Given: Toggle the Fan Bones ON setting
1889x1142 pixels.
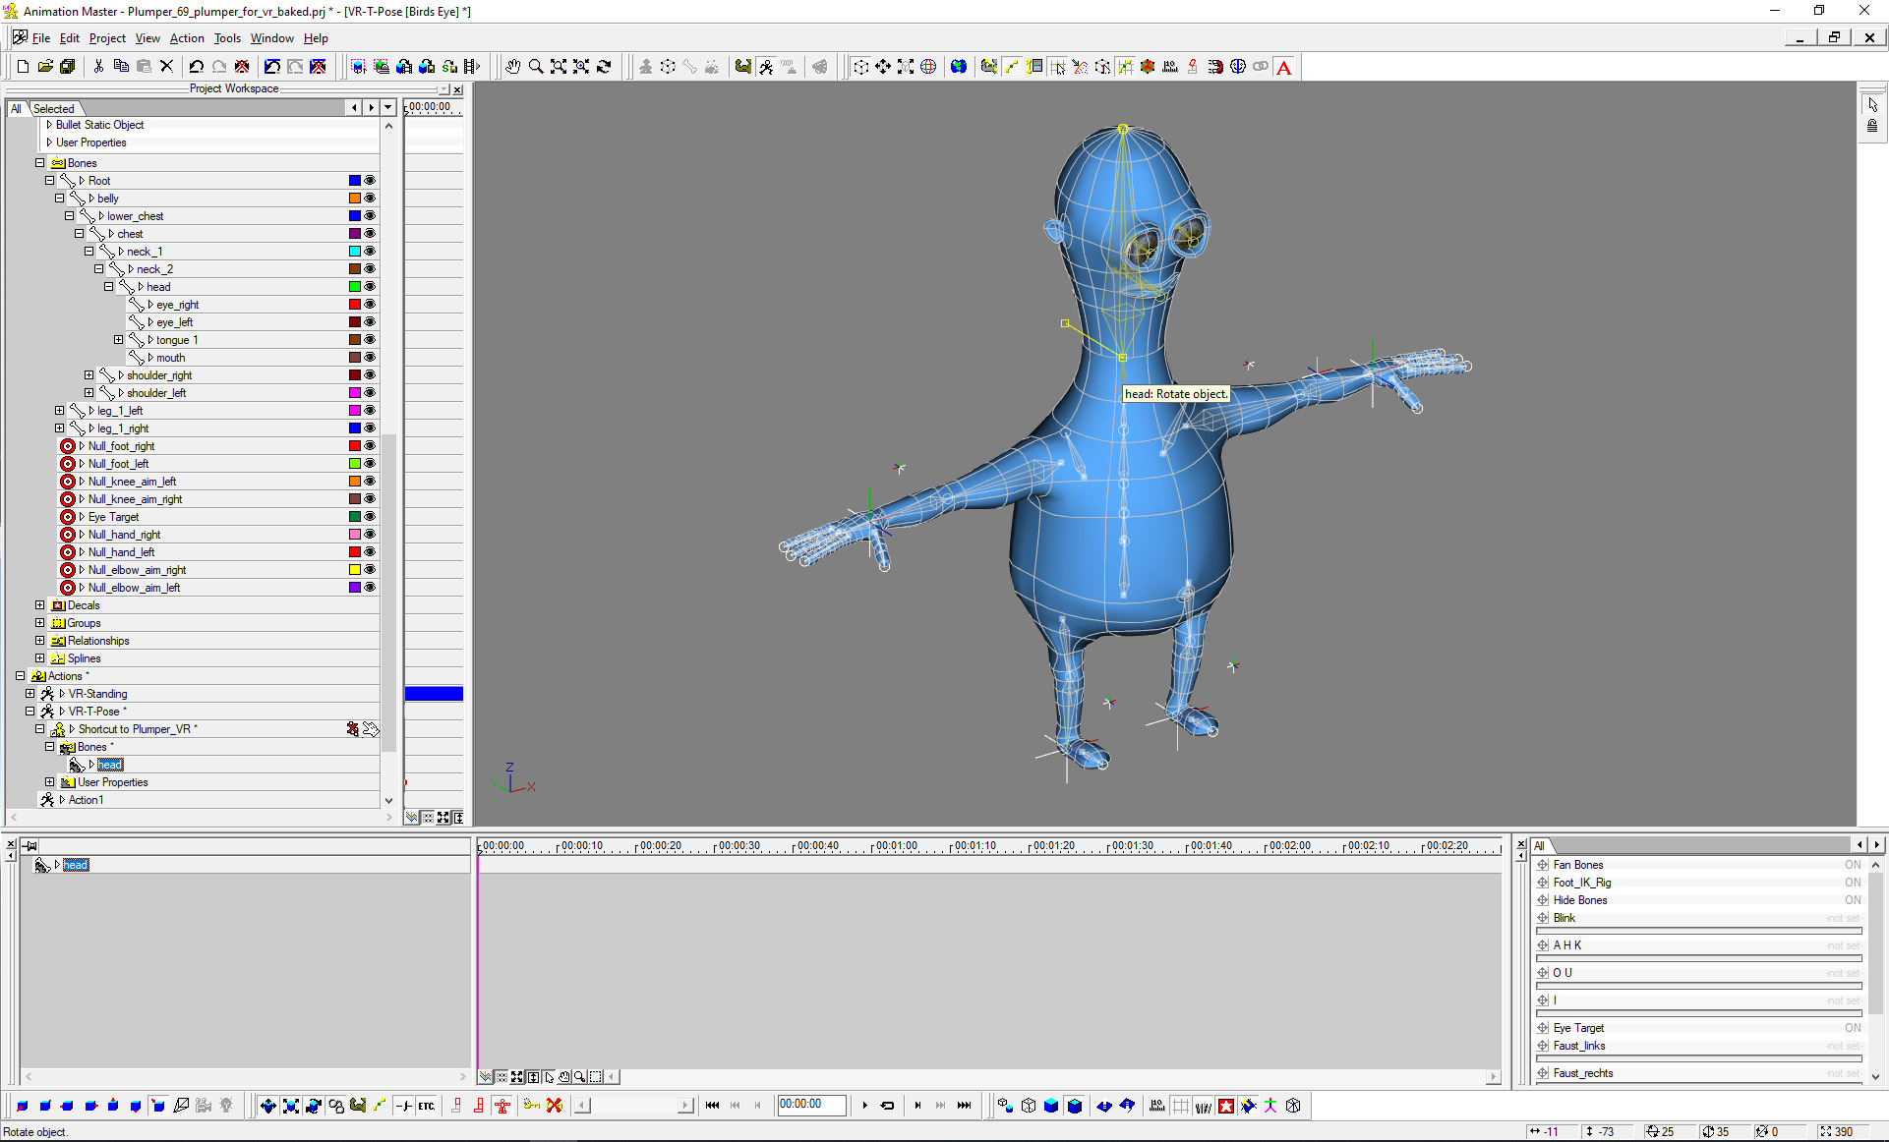Looking at the screenshot, I should [1853, 865].
